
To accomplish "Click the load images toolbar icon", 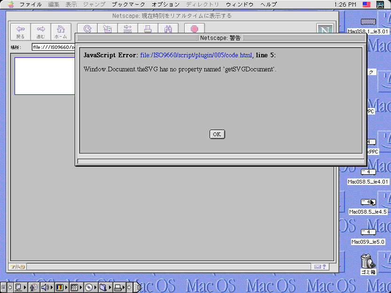I will 108,29.
